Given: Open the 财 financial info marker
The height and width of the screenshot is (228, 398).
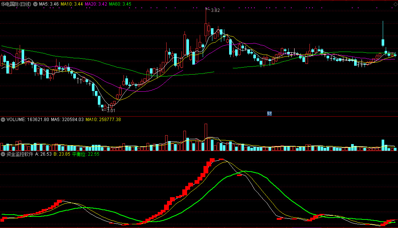Looking at the screenshot, I should coord(269,114).
